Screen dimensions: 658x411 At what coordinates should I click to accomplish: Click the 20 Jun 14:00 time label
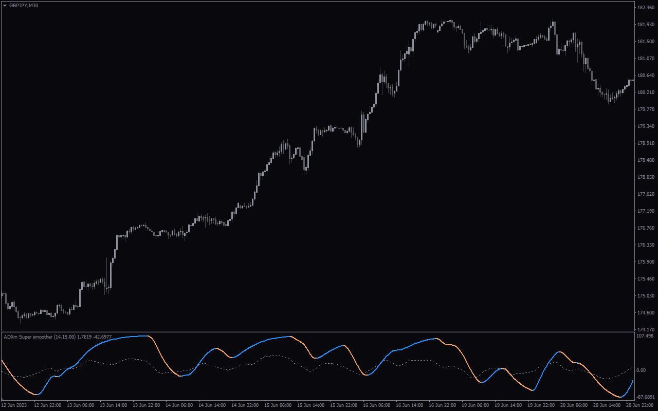[x=607, y=405]
